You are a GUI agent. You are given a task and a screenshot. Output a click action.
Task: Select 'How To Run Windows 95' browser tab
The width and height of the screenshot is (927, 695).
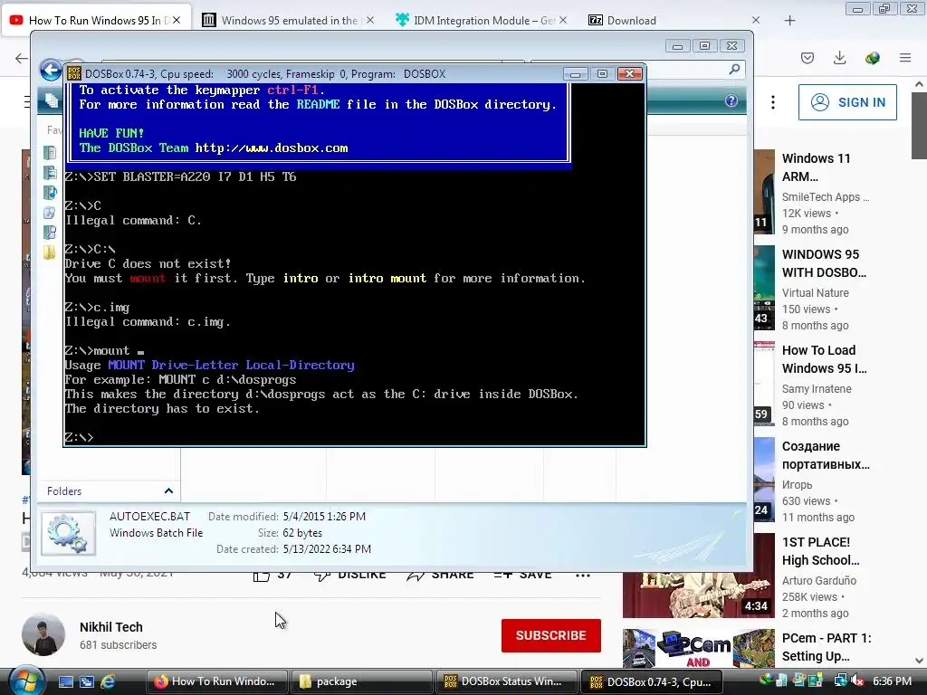click(95, 21)
